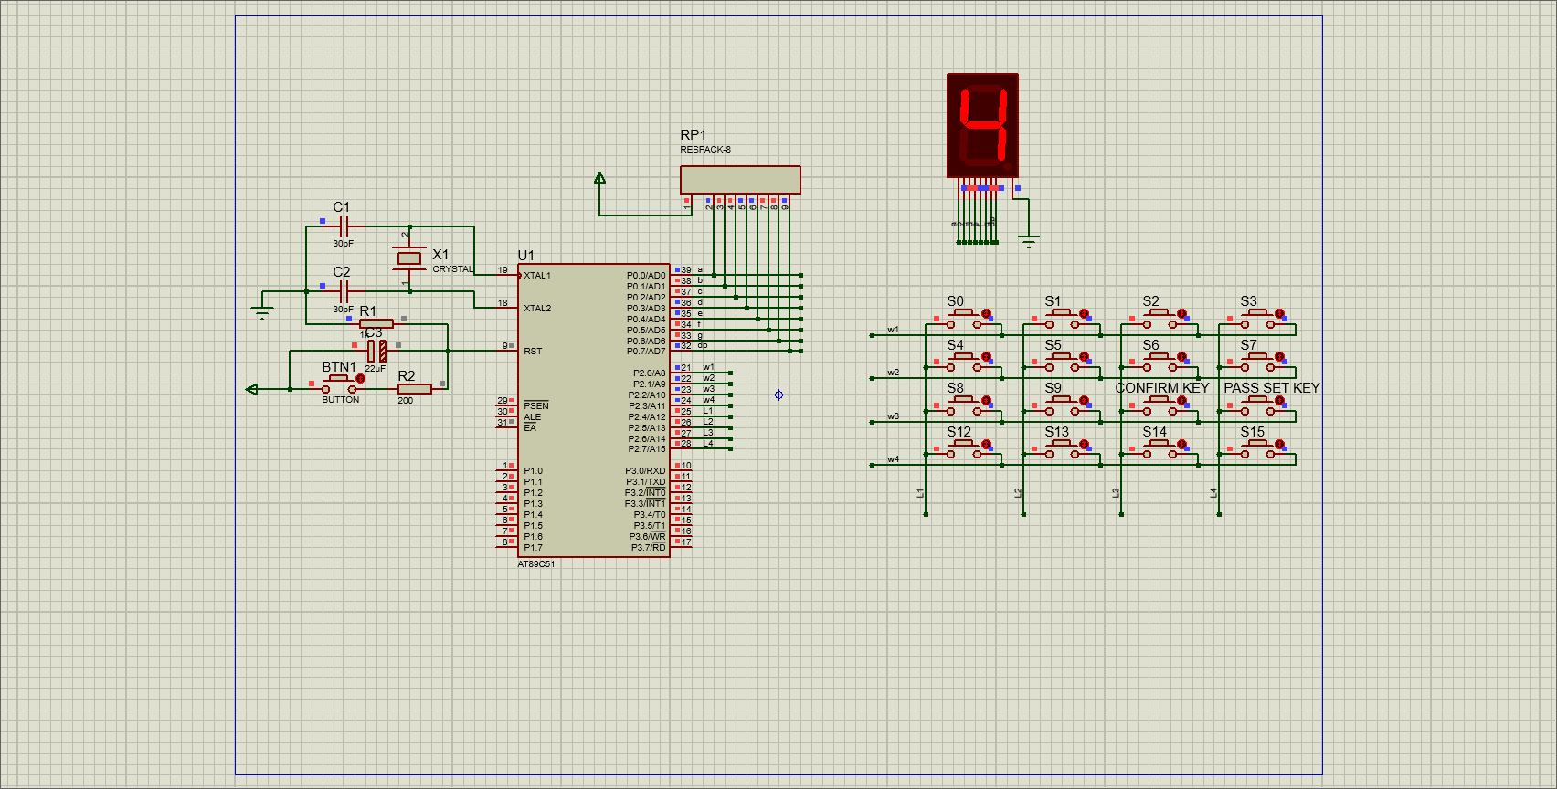
Task: Select capacitor C1 symbol
Action: (x=344, y=226)
